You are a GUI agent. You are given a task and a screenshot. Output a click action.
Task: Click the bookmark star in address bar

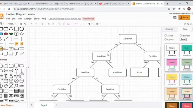tap(174, 9)
